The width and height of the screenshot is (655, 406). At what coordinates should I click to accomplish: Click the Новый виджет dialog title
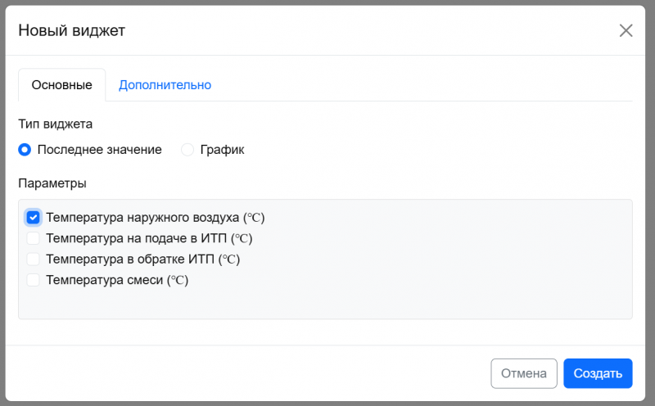(x=71, y=31)
